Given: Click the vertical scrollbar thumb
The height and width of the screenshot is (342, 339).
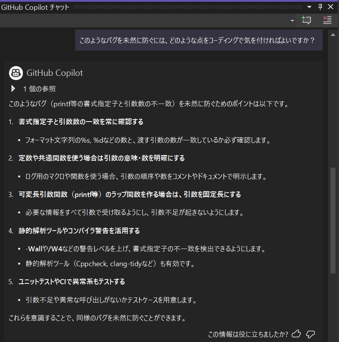Looking at the screenshot, I should coord(333,220).
